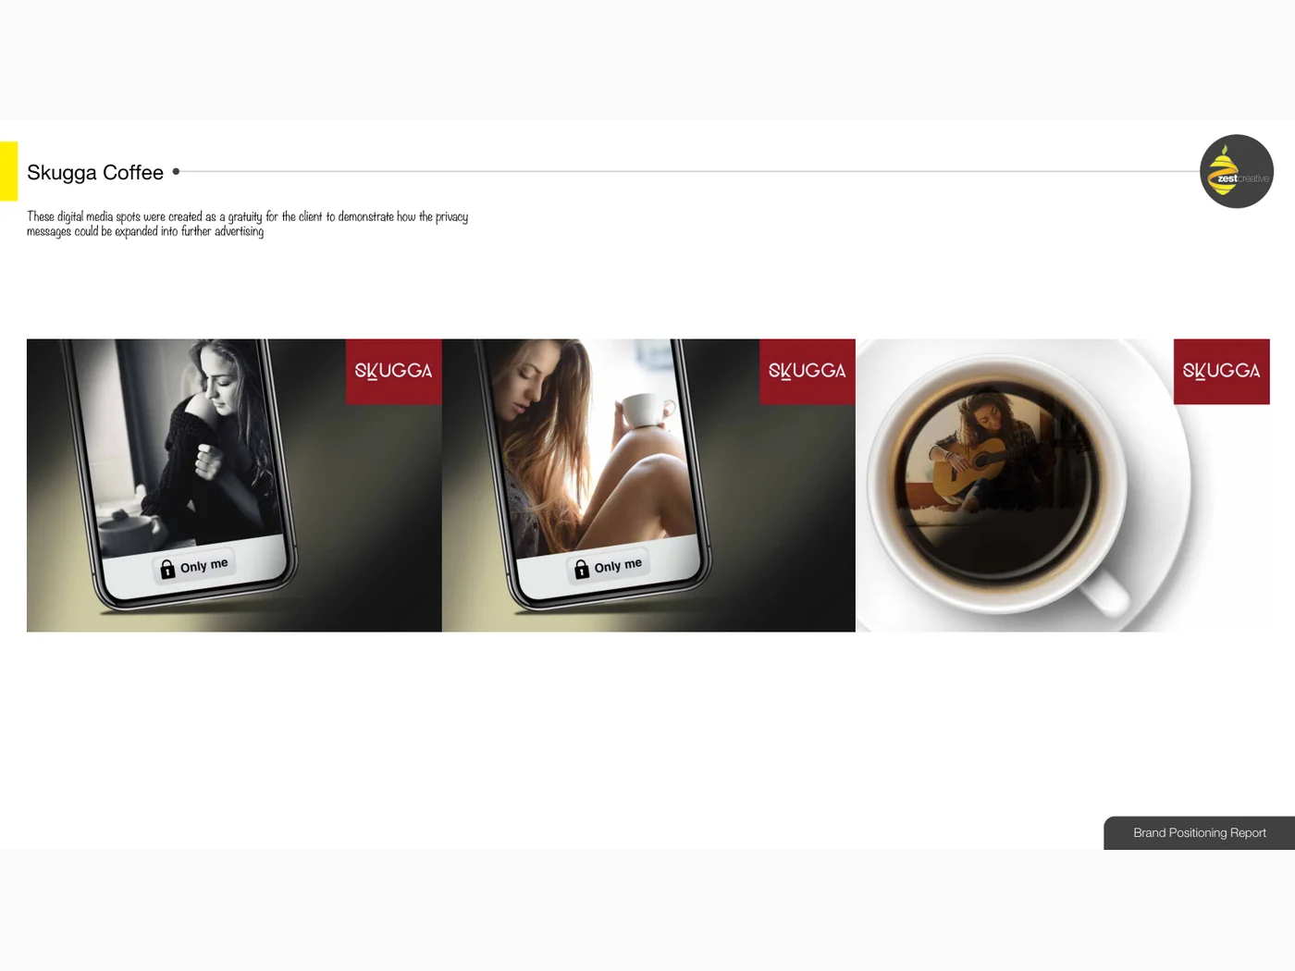
Task: Click the description text about digital media spots
Action: pos(247,224)
